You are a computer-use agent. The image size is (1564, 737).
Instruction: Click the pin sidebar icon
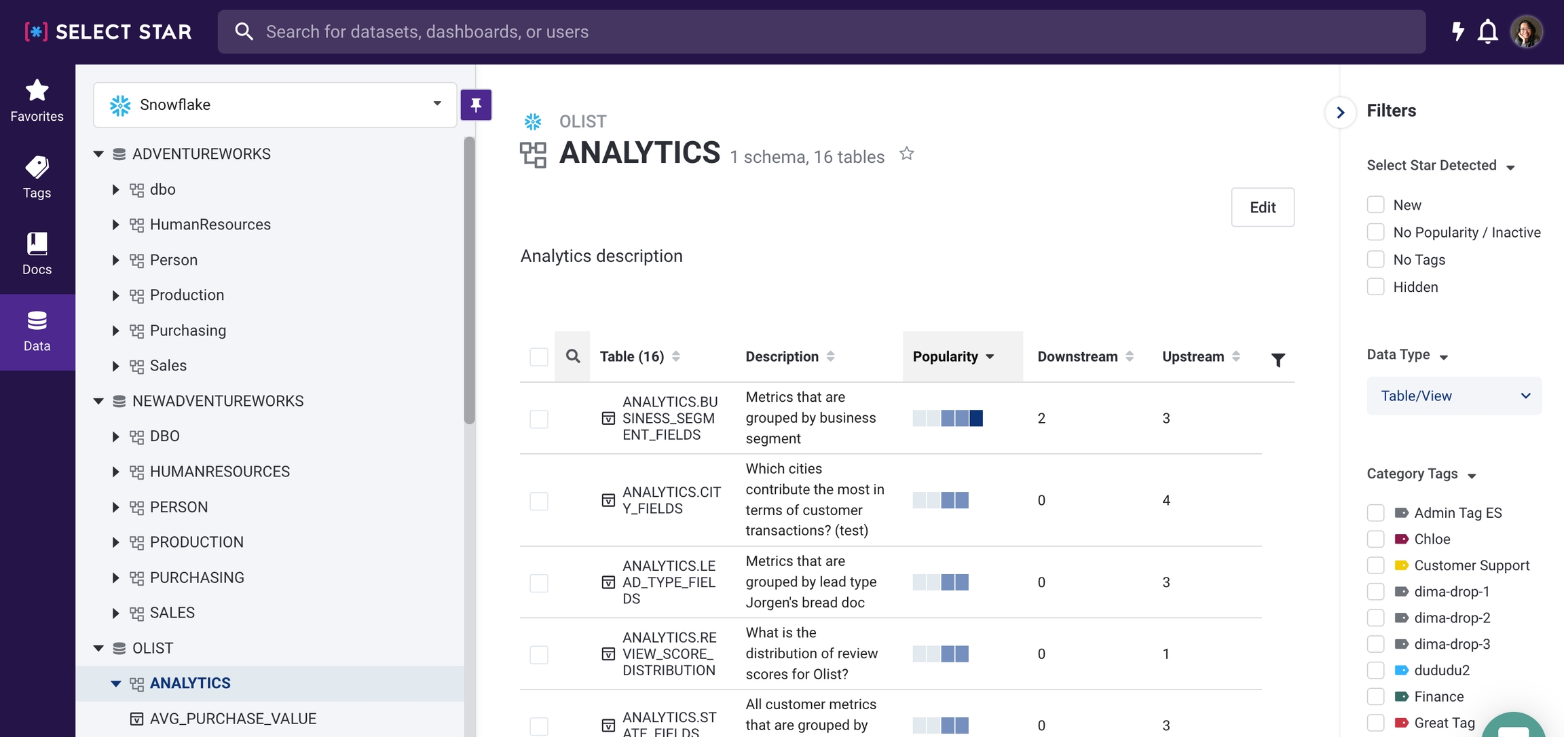[x=476, y=105]
